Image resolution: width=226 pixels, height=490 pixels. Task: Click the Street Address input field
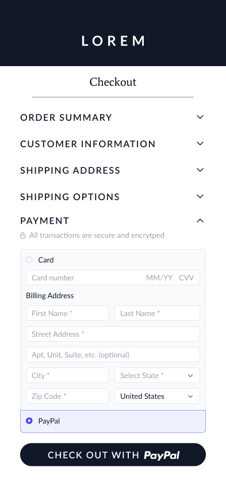[x=113, y=334]
